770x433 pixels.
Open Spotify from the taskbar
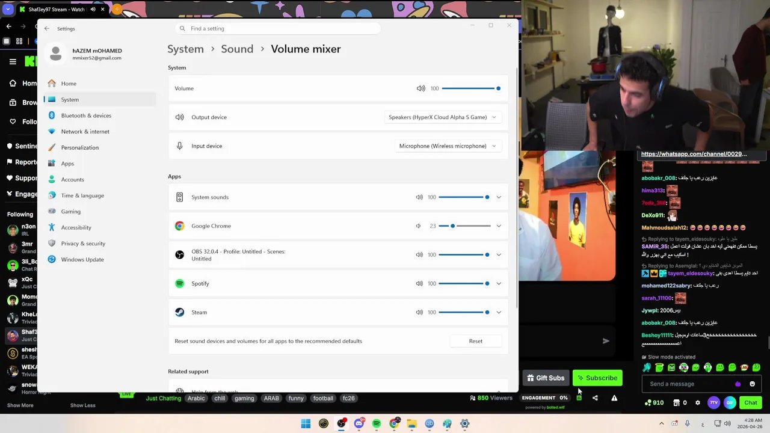point(377,423)
